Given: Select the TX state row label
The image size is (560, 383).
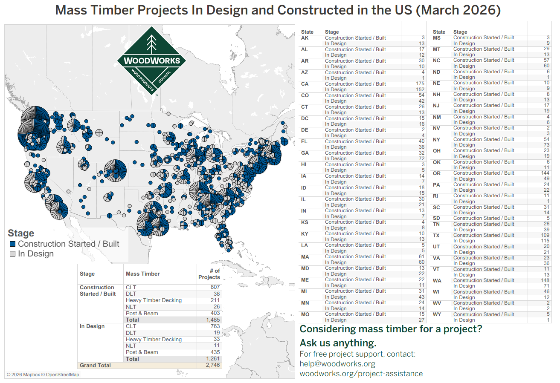Looking at the screenshot, I should (x=436, y=236).
